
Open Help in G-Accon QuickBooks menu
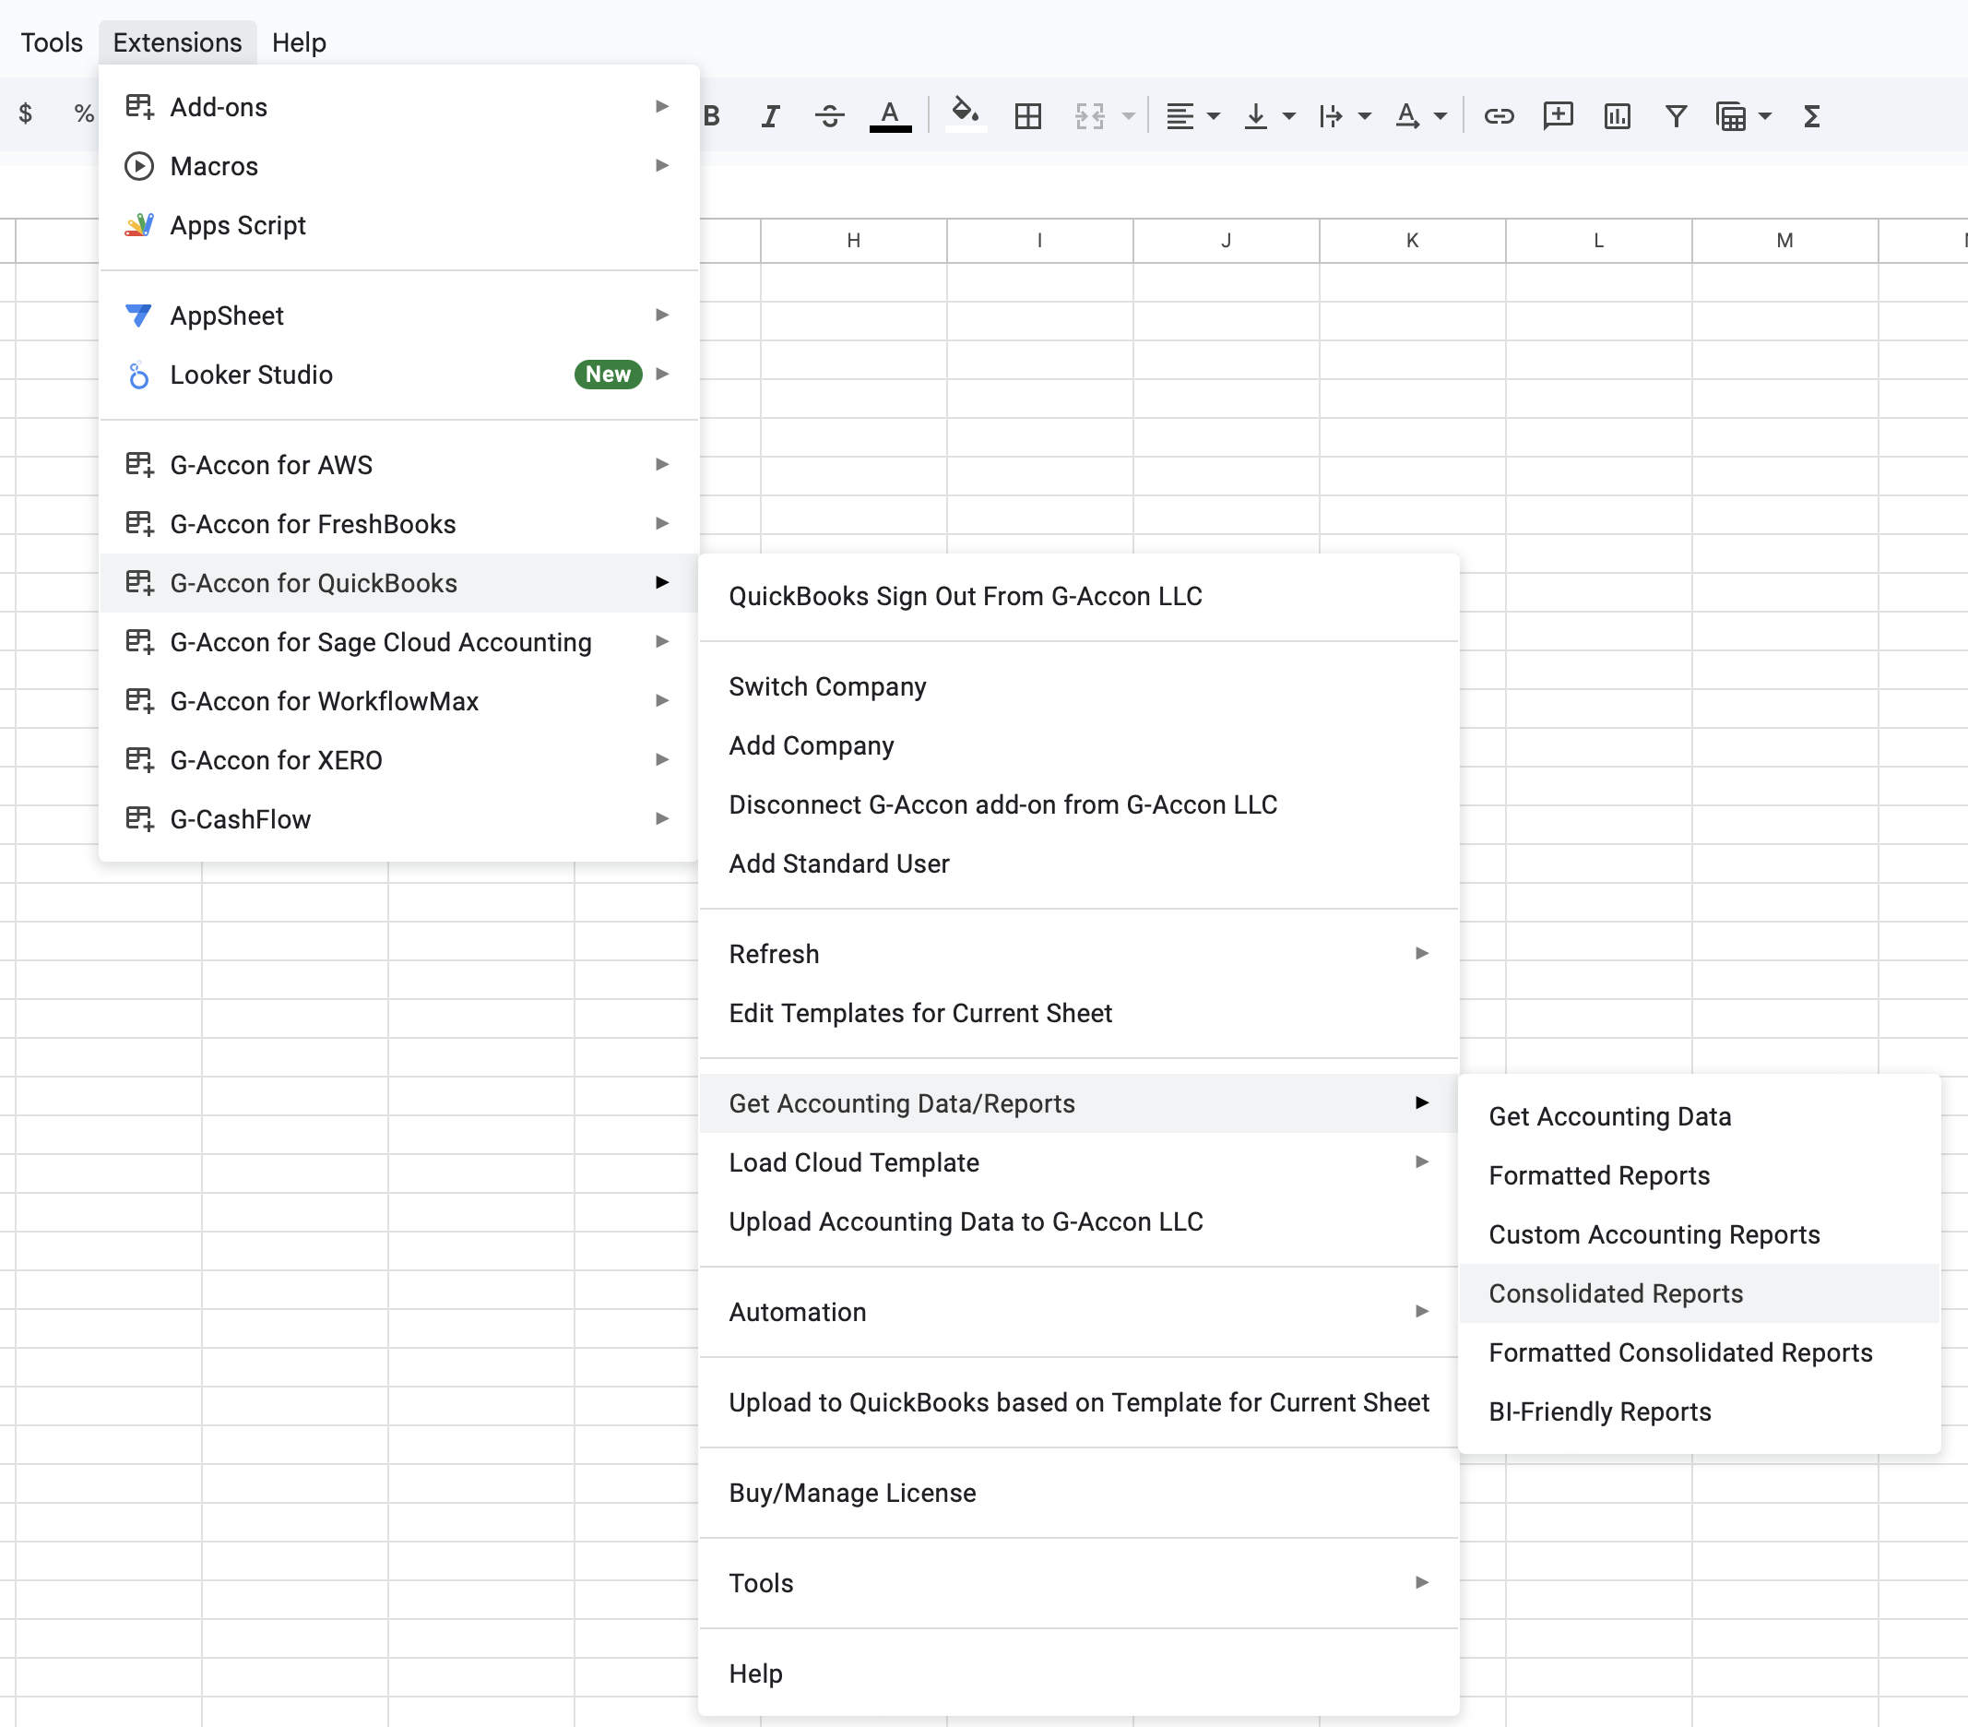[x=1078, y=1674]
